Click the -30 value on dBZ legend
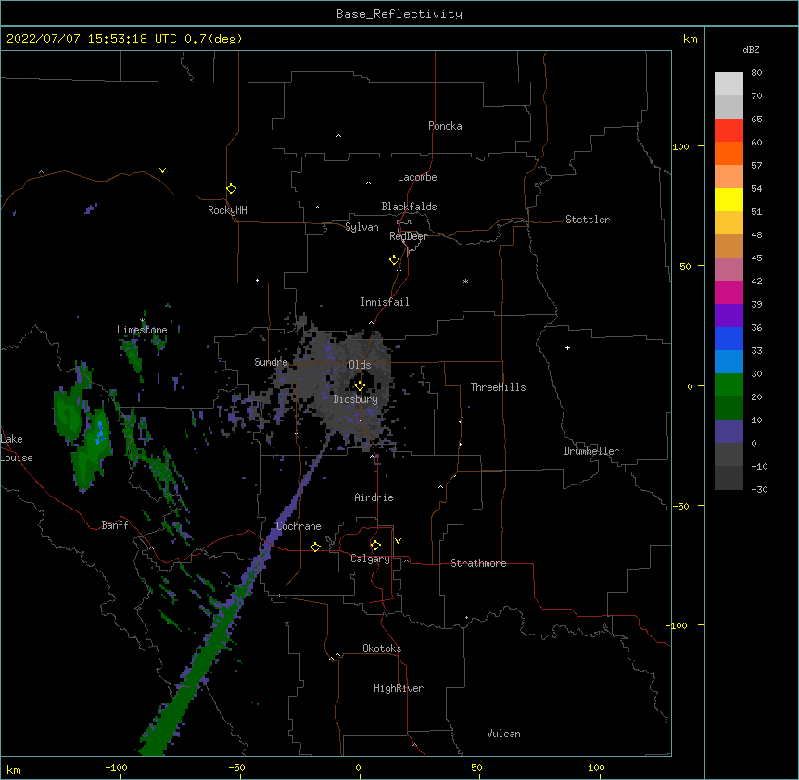Viewport: 799px width, 780px height. [759, 489]
